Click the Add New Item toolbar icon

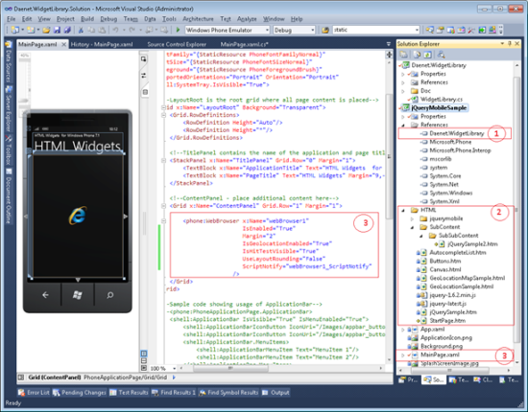(31, 30)
